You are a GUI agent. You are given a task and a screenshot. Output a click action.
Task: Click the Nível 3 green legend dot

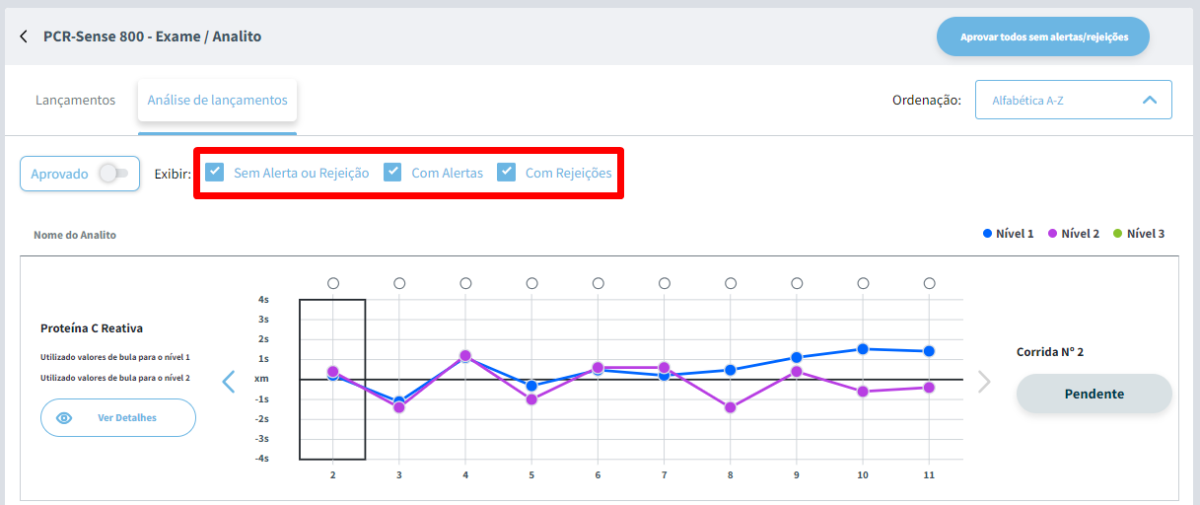(1118, 234)
